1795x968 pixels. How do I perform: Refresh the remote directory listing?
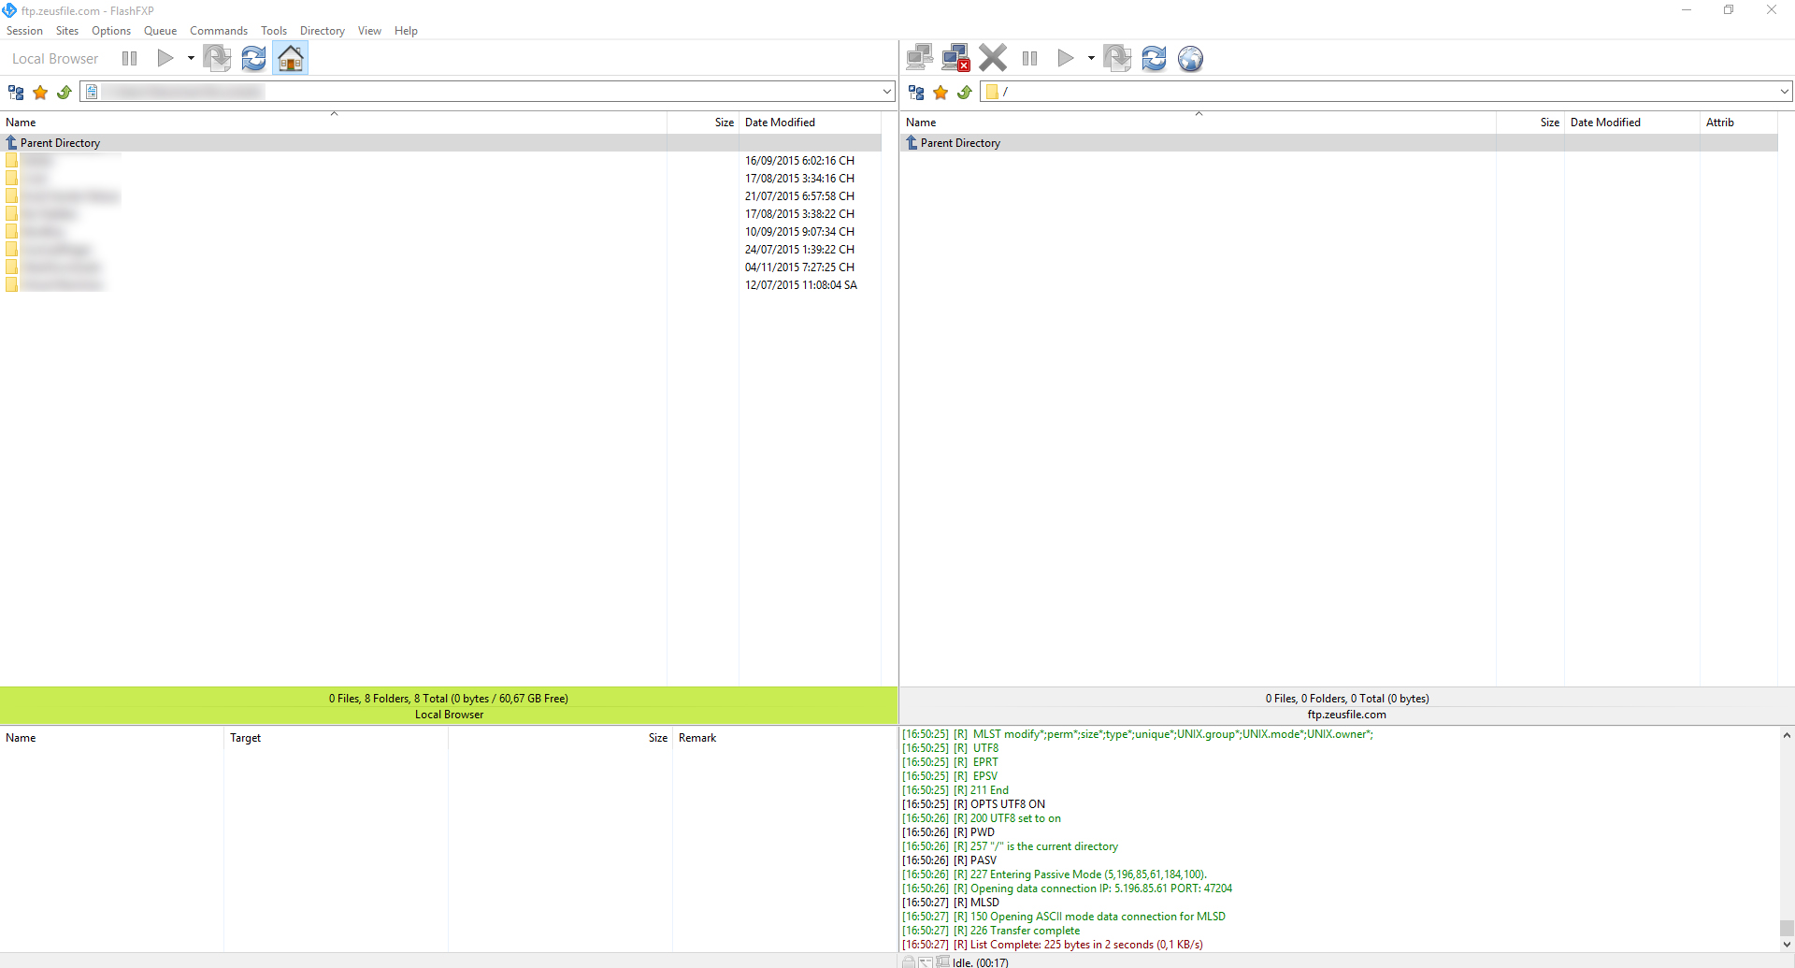pyautogui.click(x=1155, y=58)
